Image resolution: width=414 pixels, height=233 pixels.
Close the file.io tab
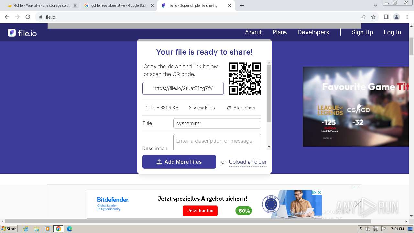tap(230, 6)
